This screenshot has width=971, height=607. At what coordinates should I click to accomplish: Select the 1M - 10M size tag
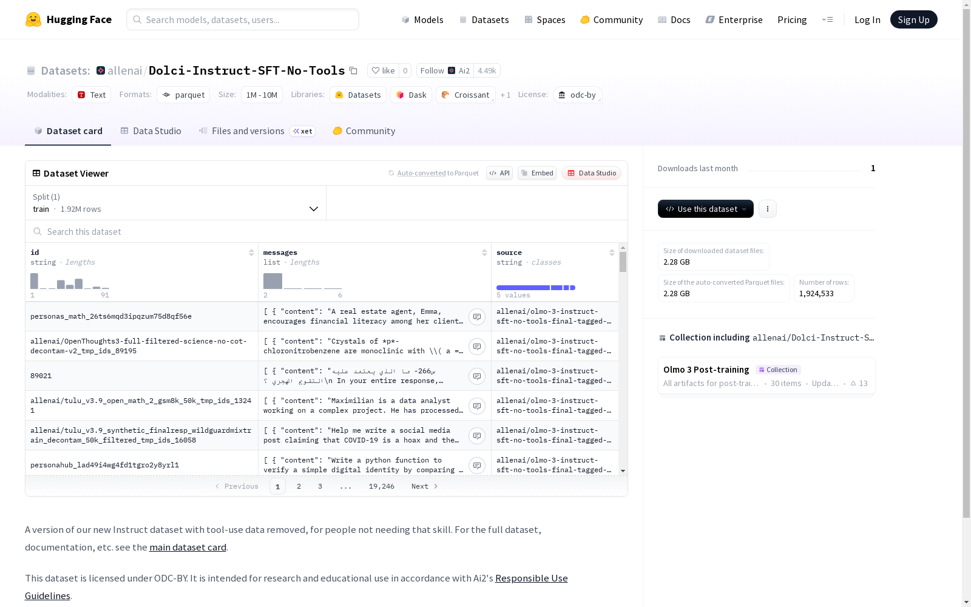(x=262, y=95)
